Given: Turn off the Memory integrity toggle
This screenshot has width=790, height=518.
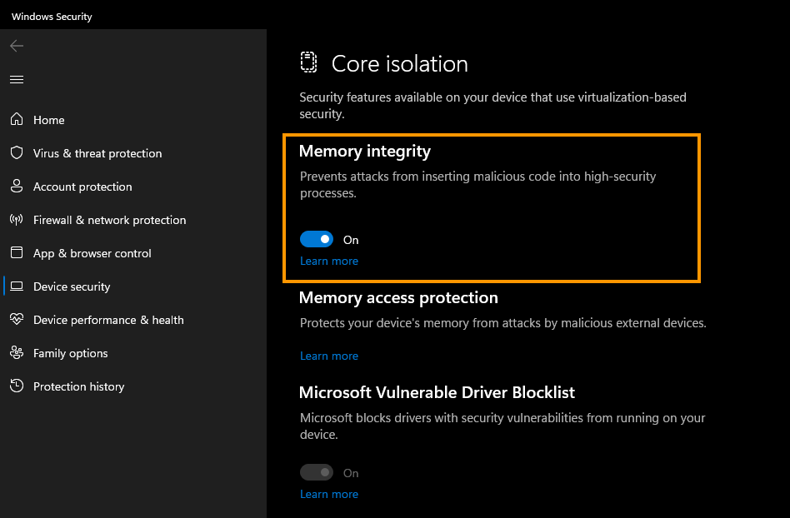Looking at the screenshot, I should coord(317,239).
